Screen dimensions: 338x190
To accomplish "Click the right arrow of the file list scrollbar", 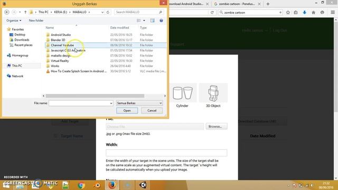I will 165,96.
